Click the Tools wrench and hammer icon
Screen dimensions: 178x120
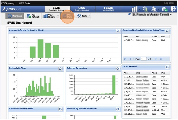79,16
